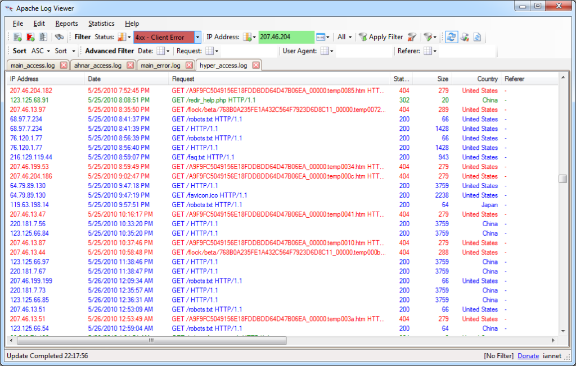The width and height of the screenshot is (576, 366).
Task: Select the row with IP 123.125.68.91
Action: point(282,100)
